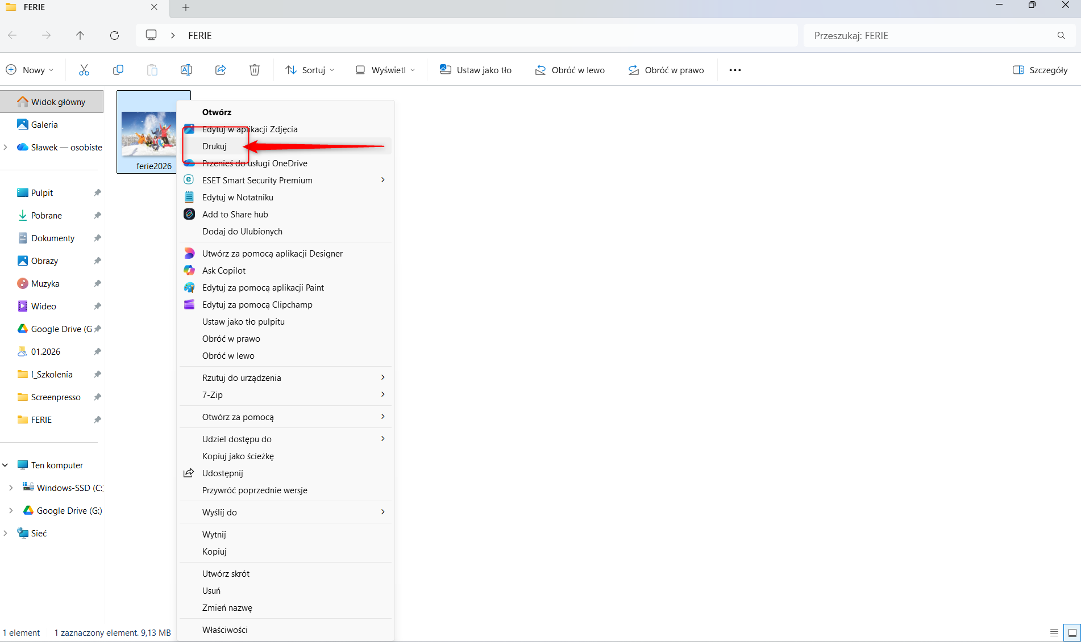Click the Share icon in toolbar
This screenshot has height=642, width=1081.
[x=221, y=70]
